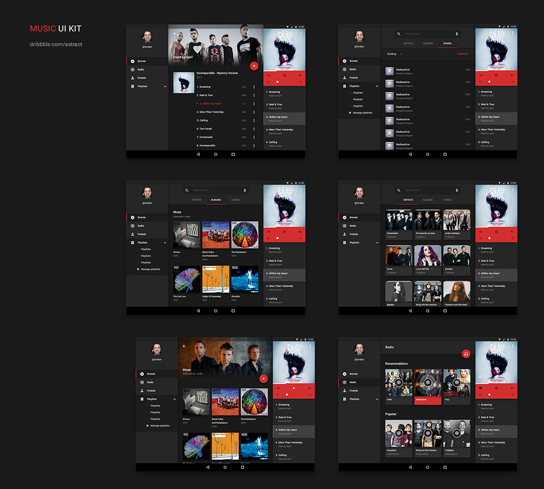The image size is (544, 489).
Task: Pause playback on Albums tab screen player
Action: pos(284,231)
